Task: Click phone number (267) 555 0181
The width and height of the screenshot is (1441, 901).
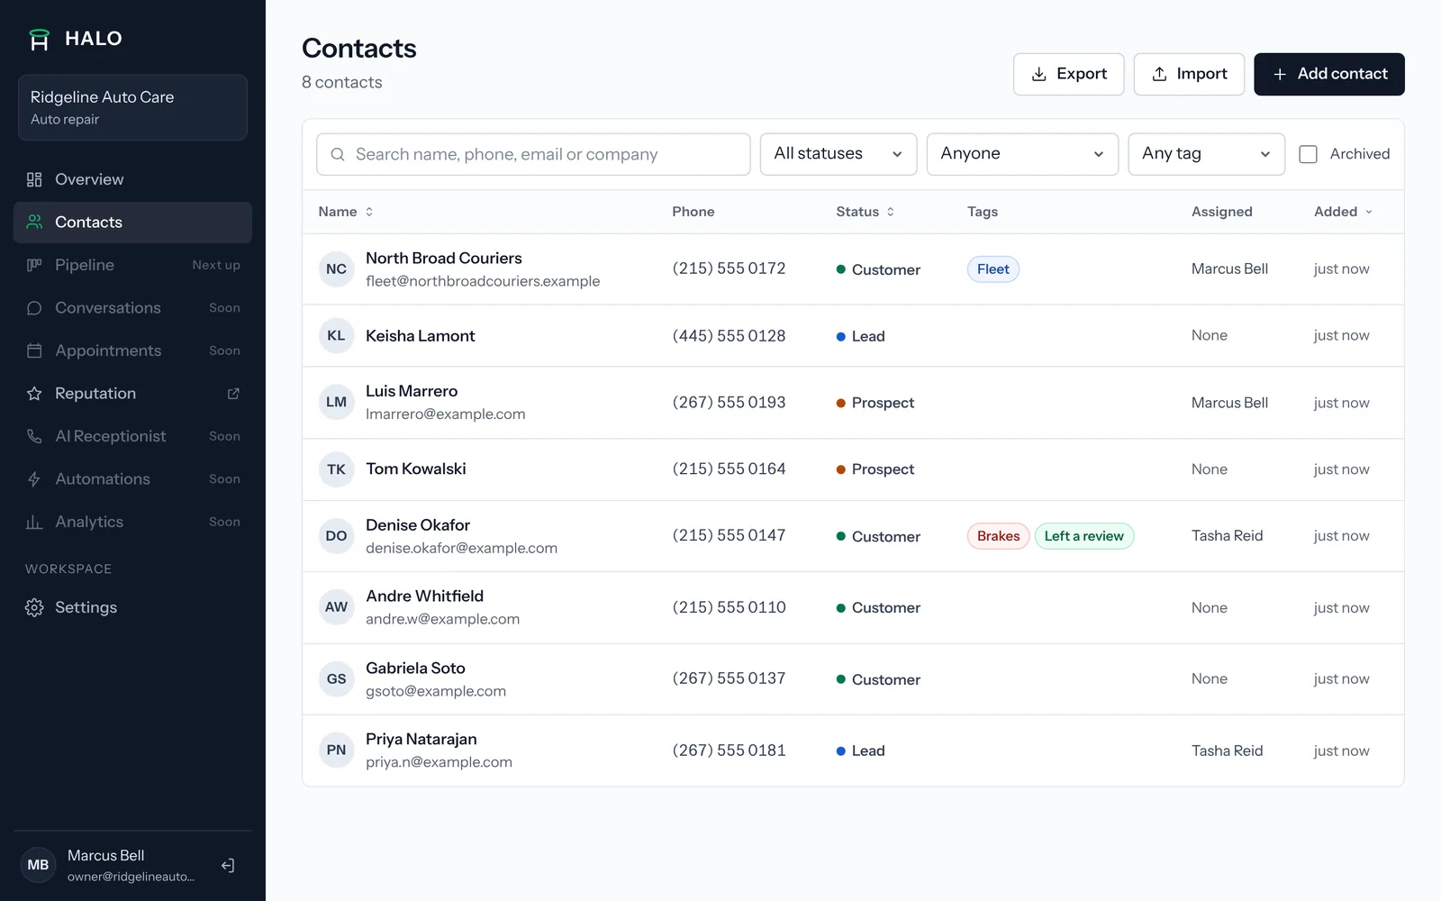Action: (729, 751)
